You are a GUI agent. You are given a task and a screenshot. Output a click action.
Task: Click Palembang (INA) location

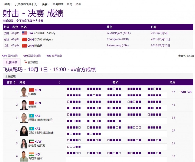tap(118, 45)
